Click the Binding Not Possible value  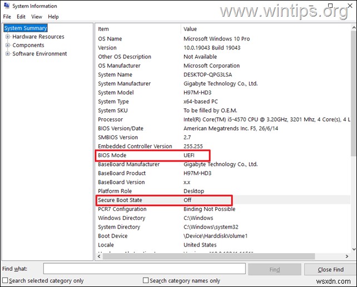(x=209, y=209)
